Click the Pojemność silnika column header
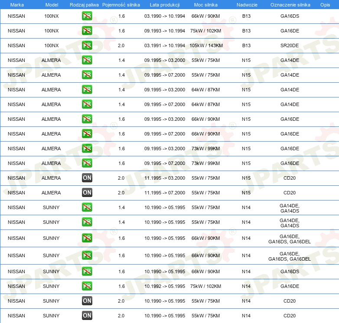This screenshot has height=323, width=339. click(121, 5)
